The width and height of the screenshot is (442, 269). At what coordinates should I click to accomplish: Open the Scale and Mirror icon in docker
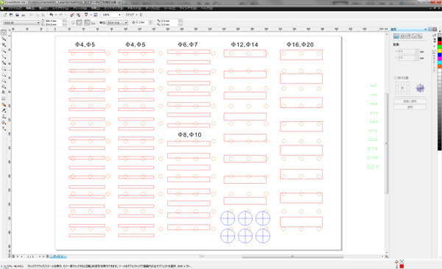[408, 36]
